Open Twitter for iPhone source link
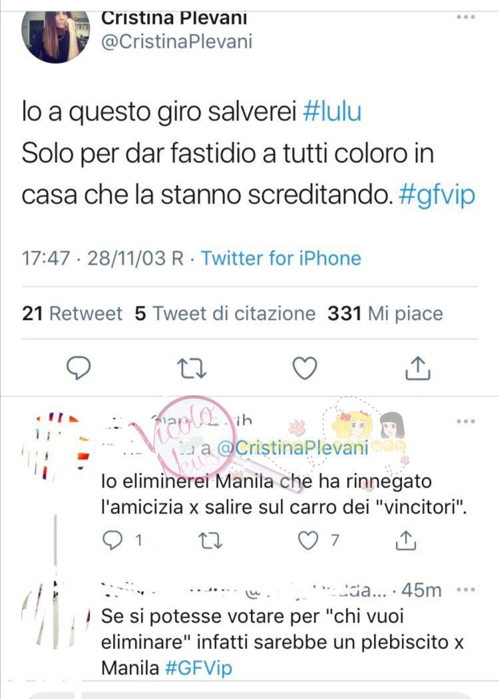Viewport: 499px width, 699px height. coord(281,258)
